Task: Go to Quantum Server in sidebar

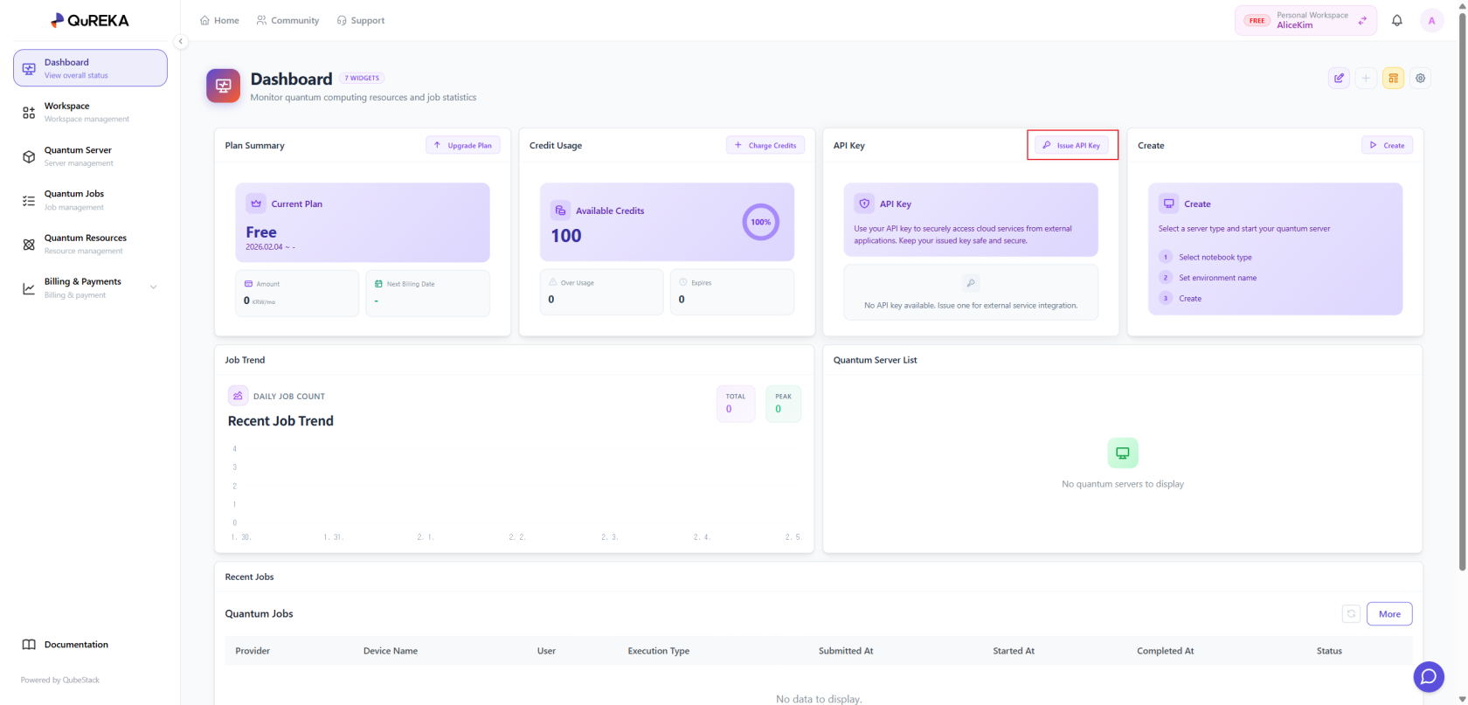Action: tap(78, 156)
